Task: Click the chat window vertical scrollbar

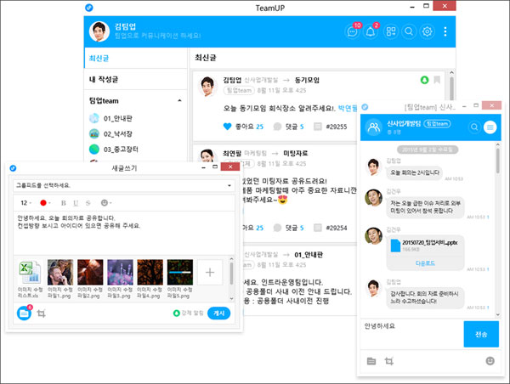Action: pyautogui.click(x=498, y=161)
